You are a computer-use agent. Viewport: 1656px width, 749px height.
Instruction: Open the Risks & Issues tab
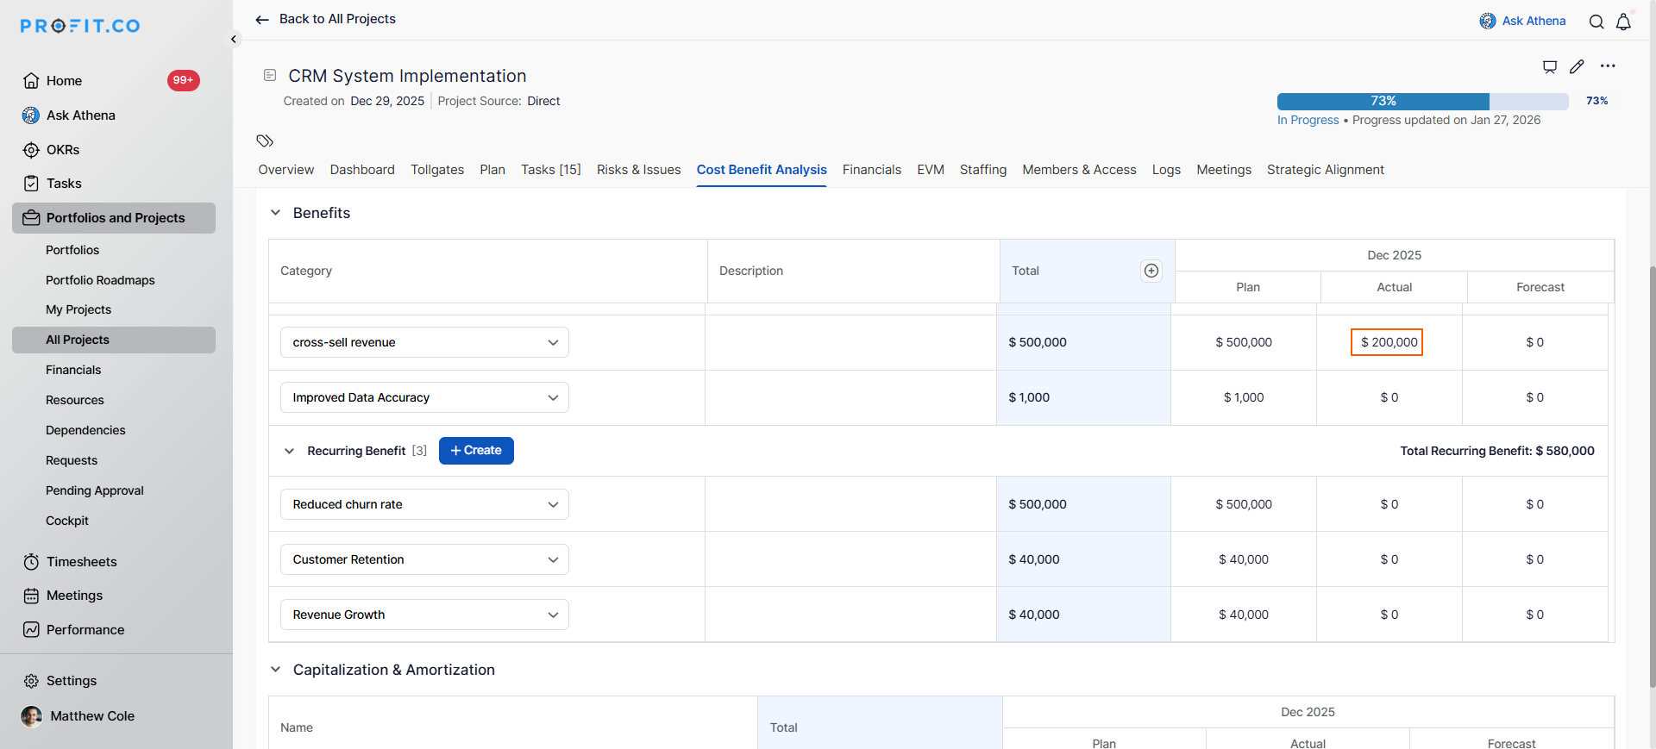coord(638,170)
